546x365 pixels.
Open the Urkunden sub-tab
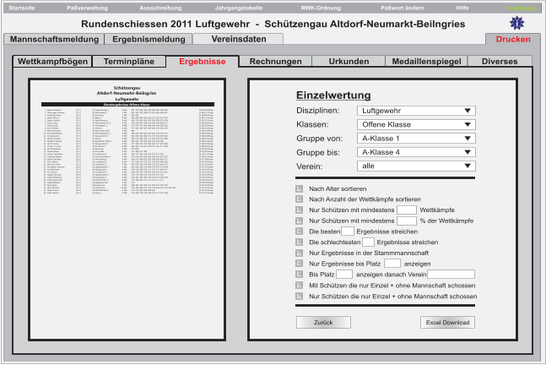coord(349,62)
